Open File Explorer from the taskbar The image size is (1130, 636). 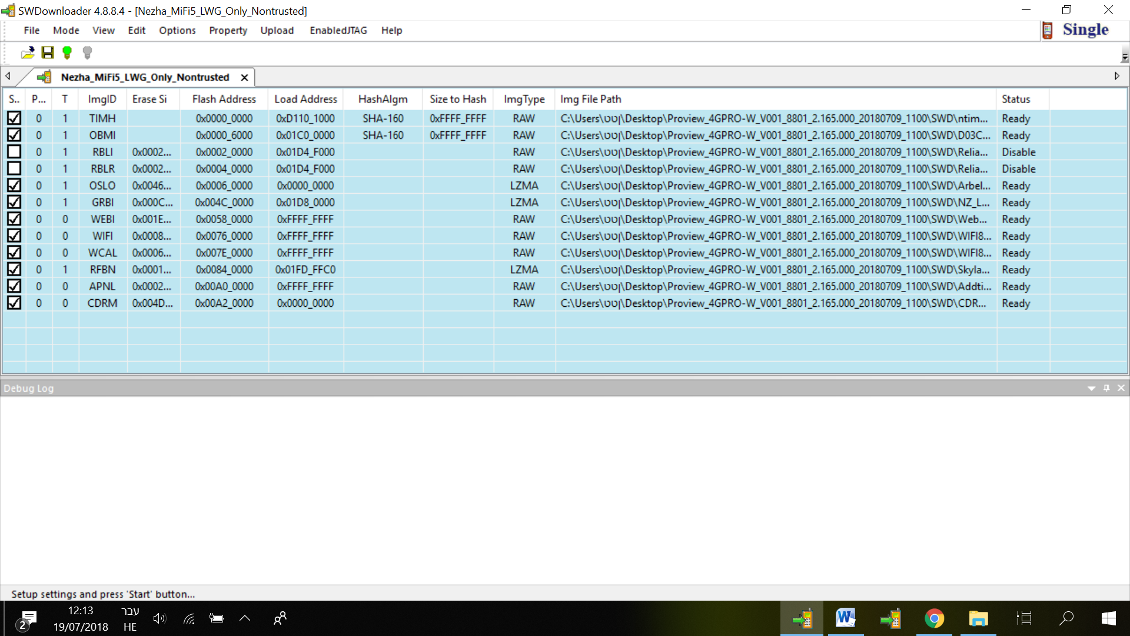pyautogui.click(x=978, y=618)
